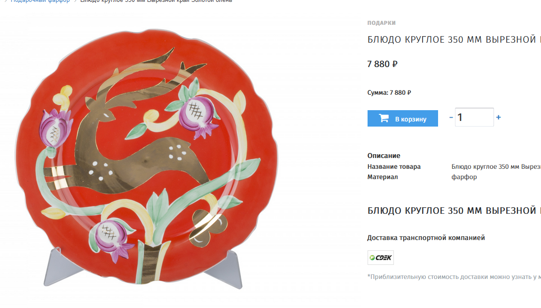Click the Материал attribute label
The height and width of the screenshot is (308, 541).
tap(382, 177)
